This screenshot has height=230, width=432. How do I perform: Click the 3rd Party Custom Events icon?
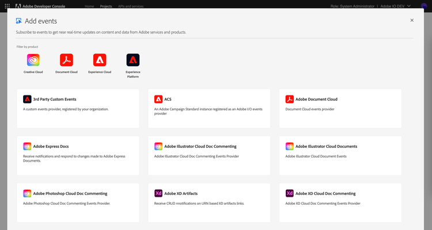pyautogui.click(x=27, y=99)
